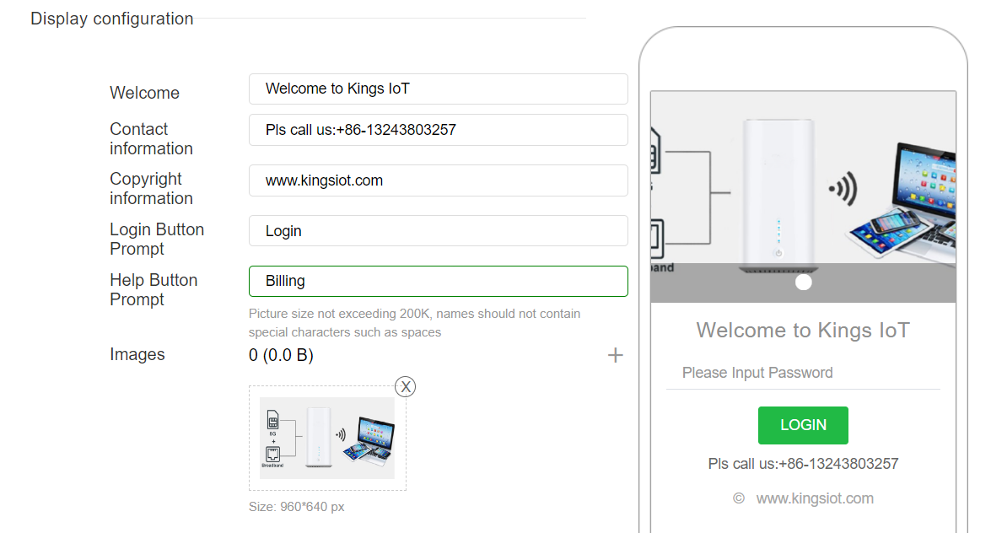
Task: Click the Copyright information label
Action: [x=151, y=188]
